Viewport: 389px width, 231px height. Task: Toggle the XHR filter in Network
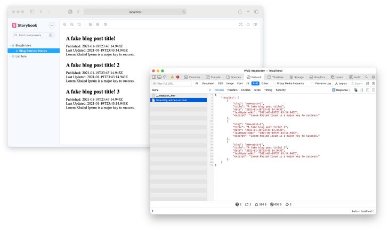pos(255,83)
